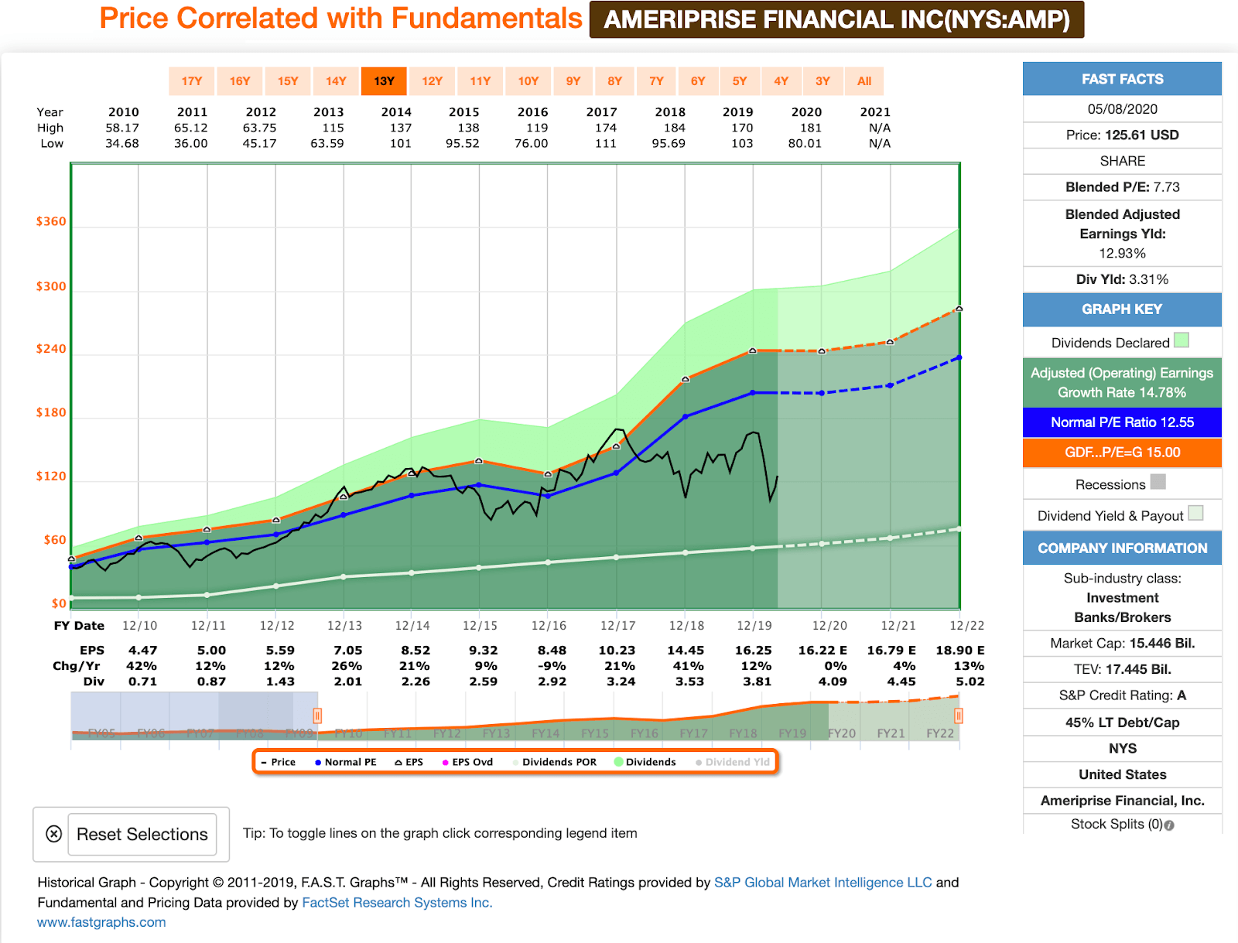
Task: Click the 12/22 estimated EPS 18.90 E
Action: pyautogui.click(x=960, y=651)
